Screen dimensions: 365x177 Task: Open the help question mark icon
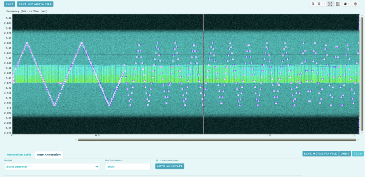(x=355, y=4)
